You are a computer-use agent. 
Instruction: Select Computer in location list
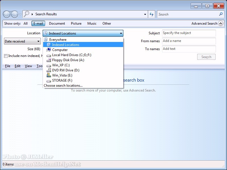pyautogui.click(x=60, y=50)
